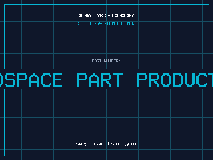Click the large cyan word PRODUCT
Viewport: 213px width, 160px height.
coord(175,80)
